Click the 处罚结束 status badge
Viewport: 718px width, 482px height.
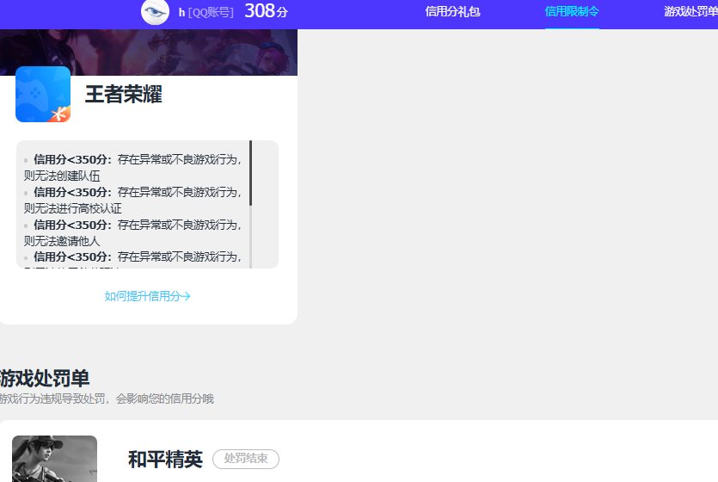(246, 459)
